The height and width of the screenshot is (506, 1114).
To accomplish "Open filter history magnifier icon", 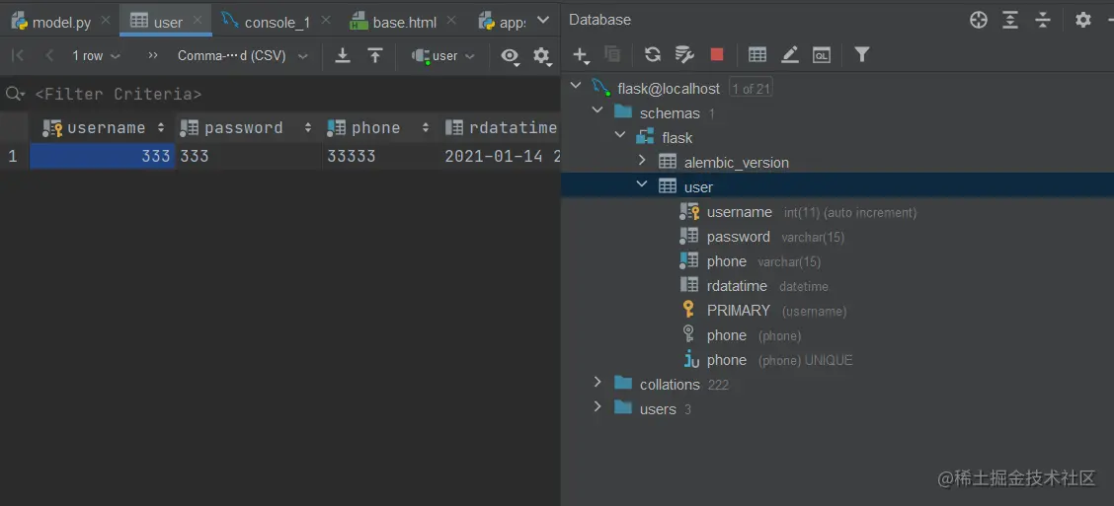I will point(14,94).
